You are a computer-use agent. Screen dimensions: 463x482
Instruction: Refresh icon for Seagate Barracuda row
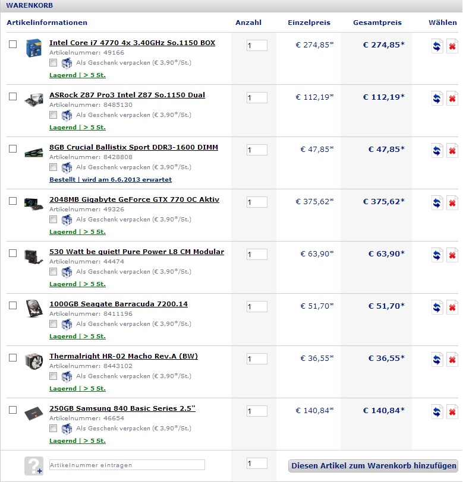tap(437, 307)
